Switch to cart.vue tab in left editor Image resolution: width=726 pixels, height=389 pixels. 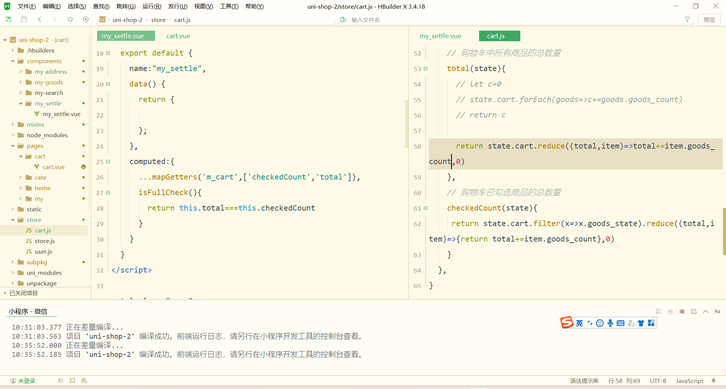coord(178,36)
